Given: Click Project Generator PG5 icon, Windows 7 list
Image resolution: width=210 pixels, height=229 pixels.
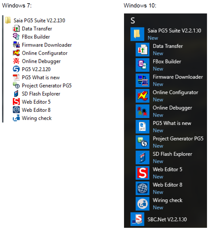Looking at the screenshot, I should point(16,86).
